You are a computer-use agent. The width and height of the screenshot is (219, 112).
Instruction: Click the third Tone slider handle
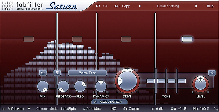[x=172, y=81]
